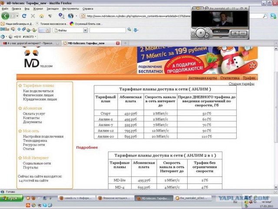
Task: Click the DMBar search text field
Action: [x=107, y=30]
